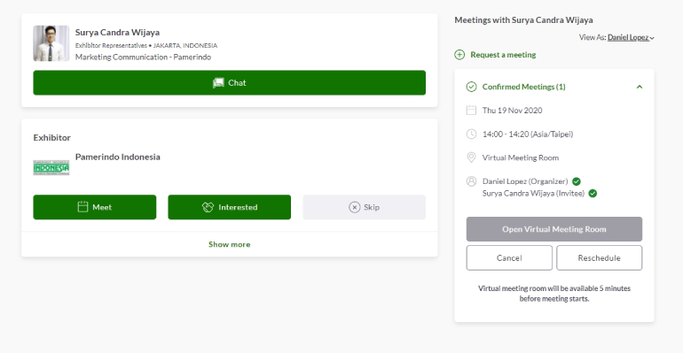The height and width of the screenshot is (353, 683).
Task: Collapse the Confirmed Meetings section with the chevron
Action: tap(640, 87)
